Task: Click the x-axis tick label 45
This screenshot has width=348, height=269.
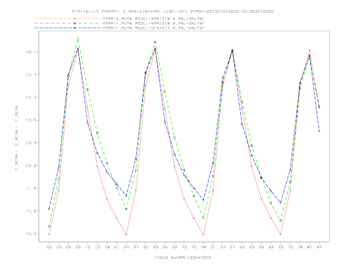Action: 194,247
